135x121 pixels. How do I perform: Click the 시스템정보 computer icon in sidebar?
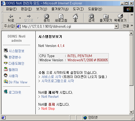tap(6, 50)
